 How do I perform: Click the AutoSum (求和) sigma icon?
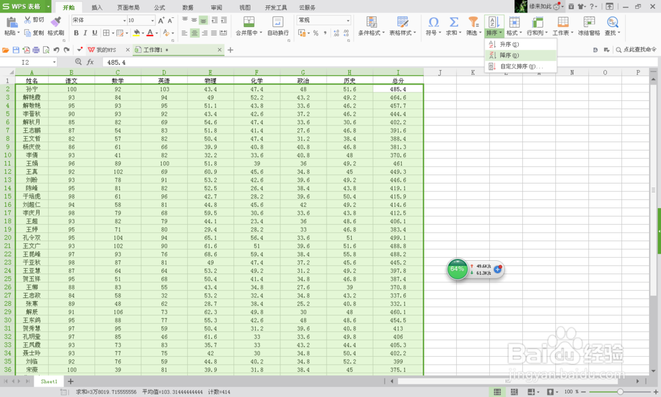click(x=453, y=22)
